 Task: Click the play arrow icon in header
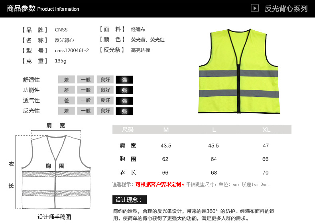coord(255,8)
